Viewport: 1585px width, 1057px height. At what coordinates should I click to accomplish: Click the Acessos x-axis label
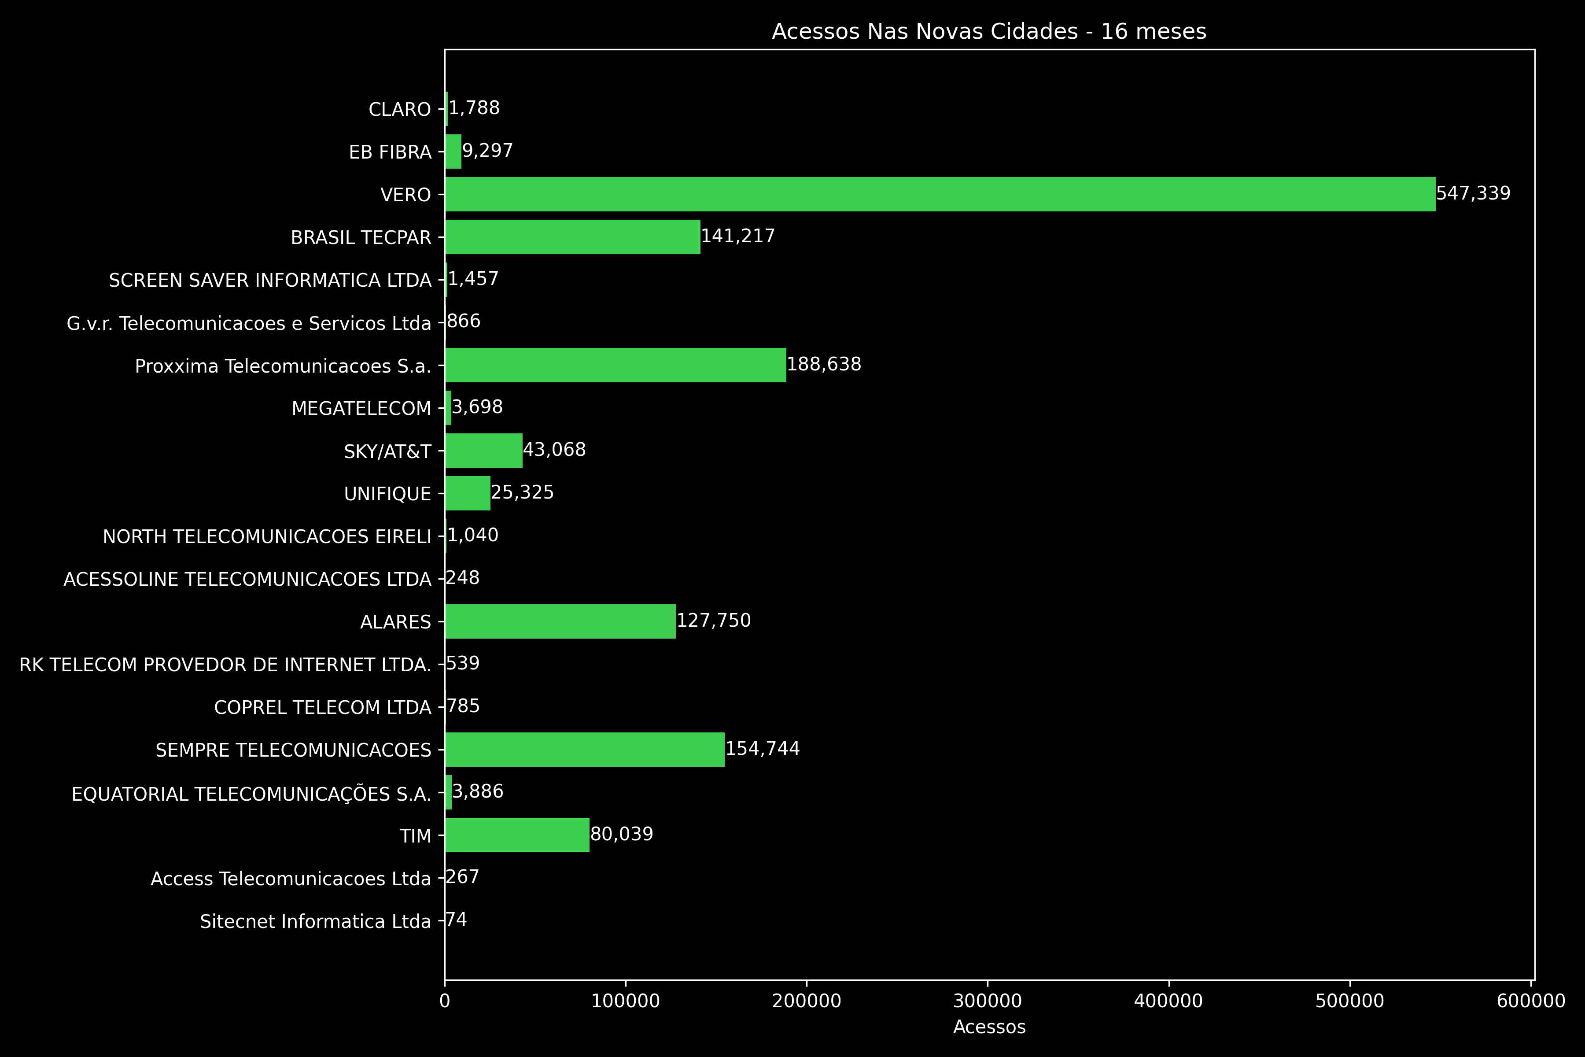tap(988, 1027)
